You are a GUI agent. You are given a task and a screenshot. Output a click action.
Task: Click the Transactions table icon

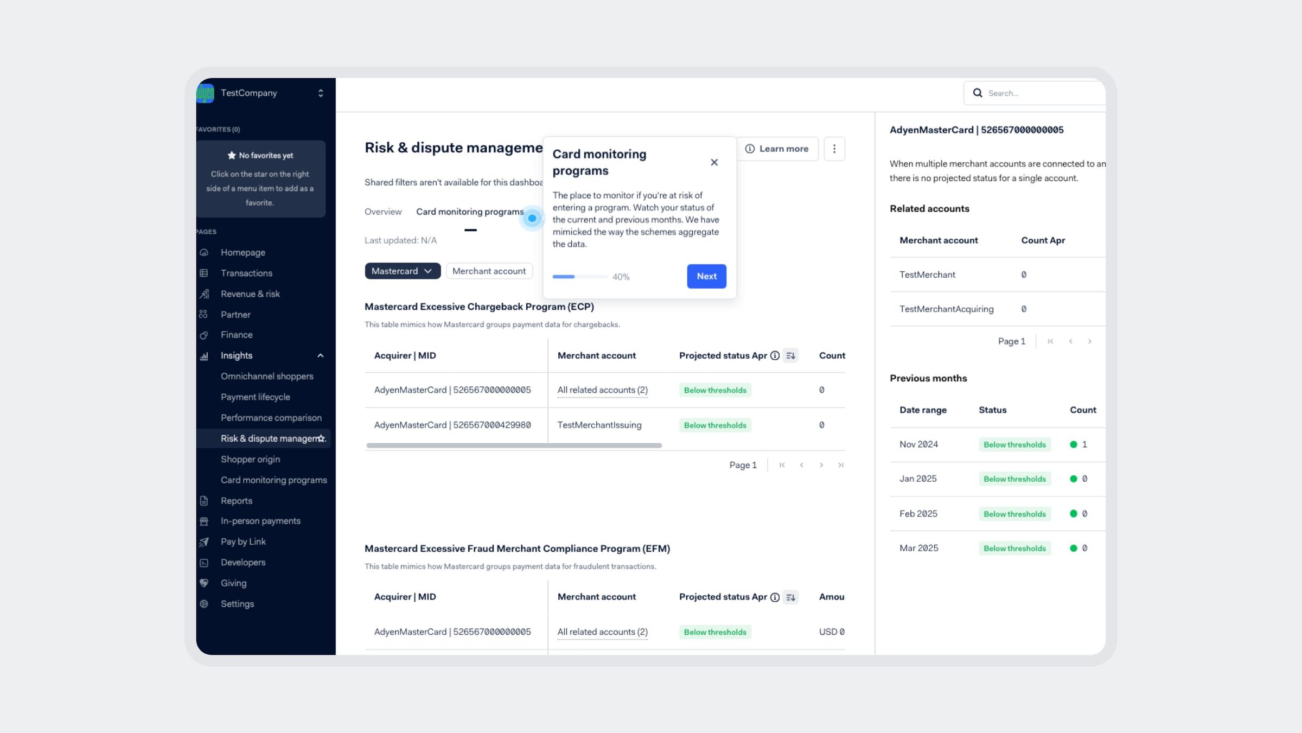point(204,273)
